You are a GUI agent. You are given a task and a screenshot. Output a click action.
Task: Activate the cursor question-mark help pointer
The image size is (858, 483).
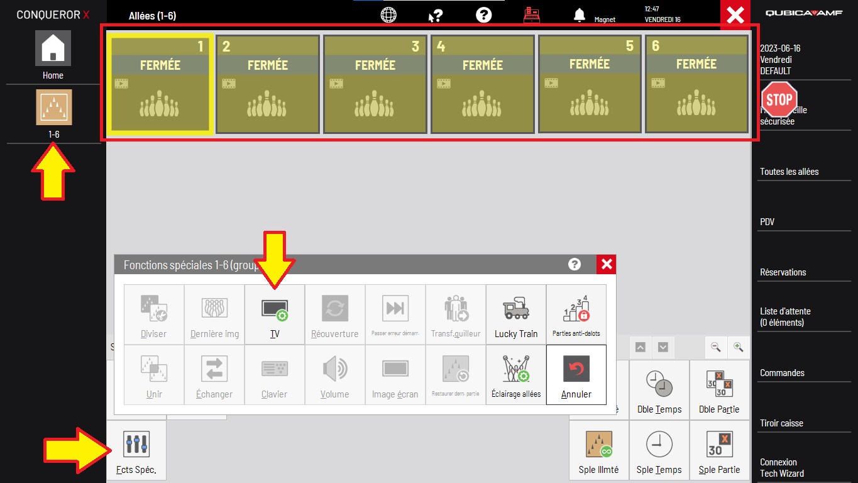tap(435, 15)
